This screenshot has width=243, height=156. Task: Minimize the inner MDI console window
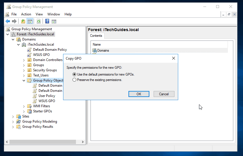point(223,14)
